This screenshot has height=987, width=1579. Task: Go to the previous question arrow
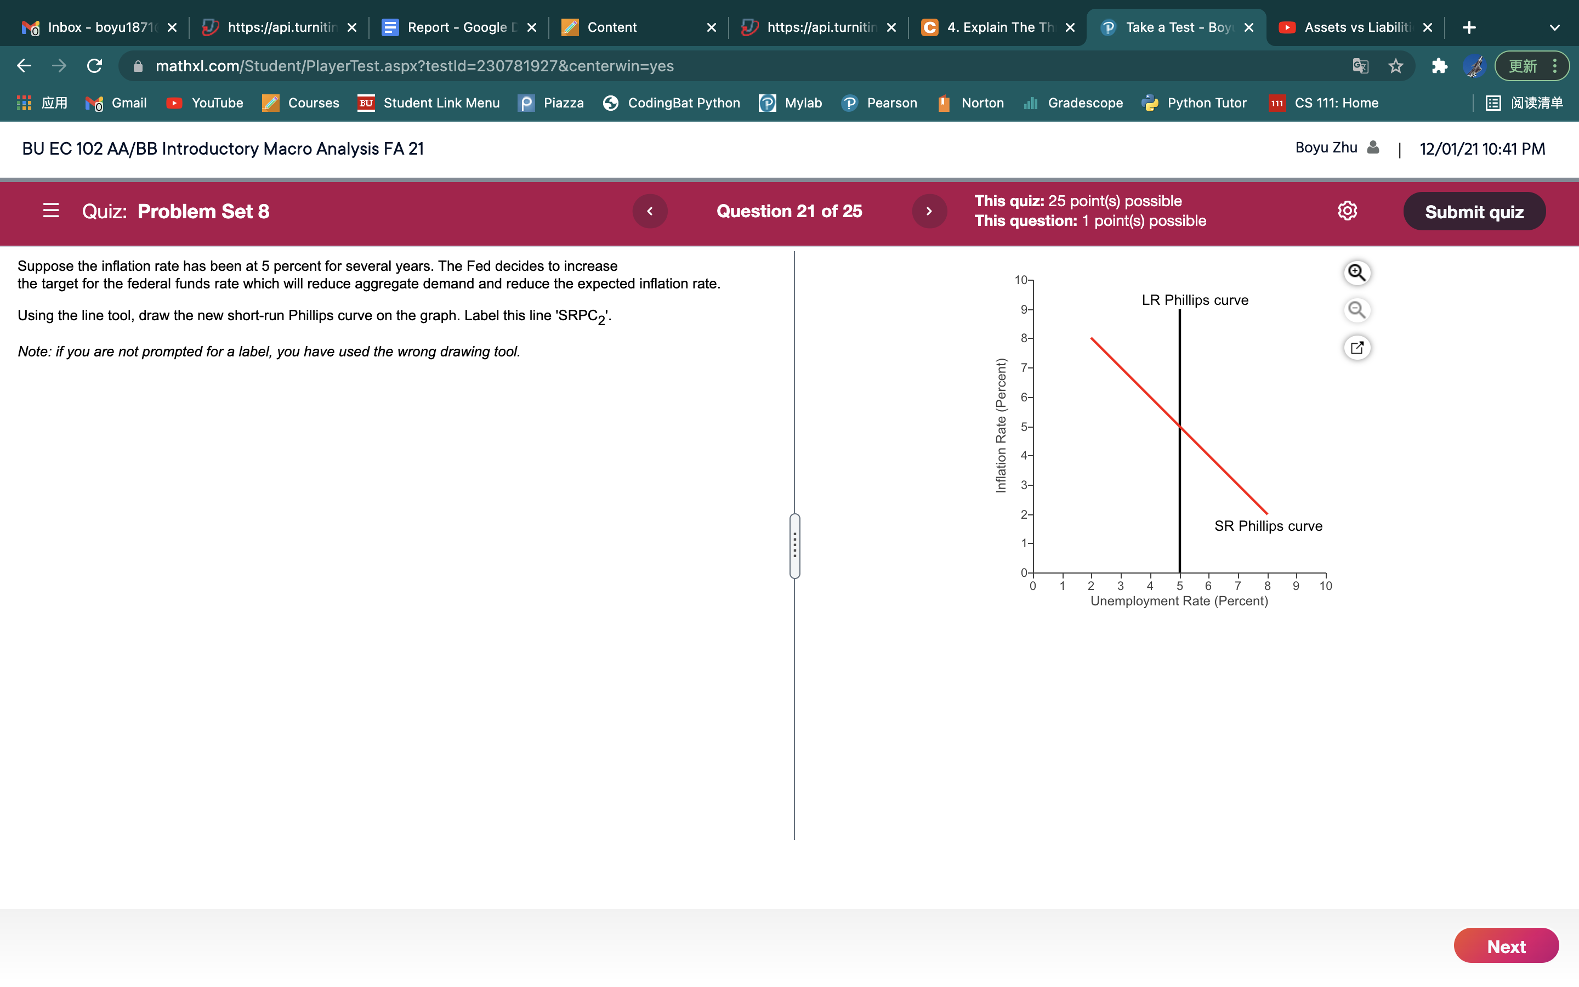tap(650, 211)
